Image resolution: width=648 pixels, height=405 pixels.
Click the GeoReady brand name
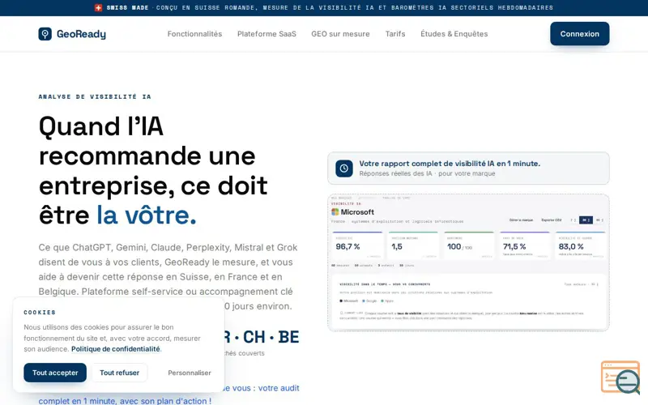(82, 34)
